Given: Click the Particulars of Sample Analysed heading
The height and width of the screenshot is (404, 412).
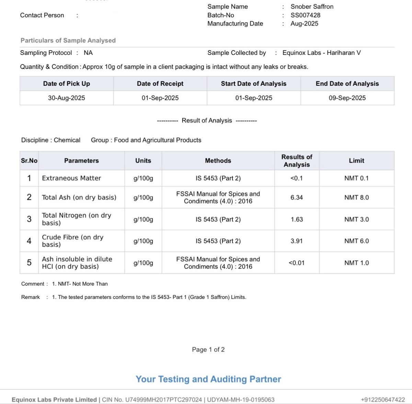Looking at the screenshot, I should pyautogui.click(x=68, y=41).
